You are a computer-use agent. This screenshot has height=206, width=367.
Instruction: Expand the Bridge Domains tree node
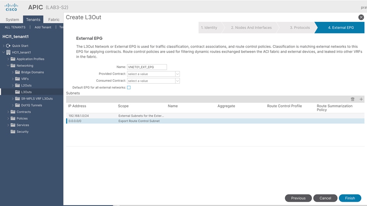click(x=12, y=72)
